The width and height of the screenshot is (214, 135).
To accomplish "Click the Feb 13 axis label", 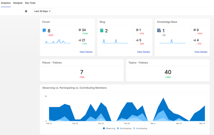I will point(49,123).
